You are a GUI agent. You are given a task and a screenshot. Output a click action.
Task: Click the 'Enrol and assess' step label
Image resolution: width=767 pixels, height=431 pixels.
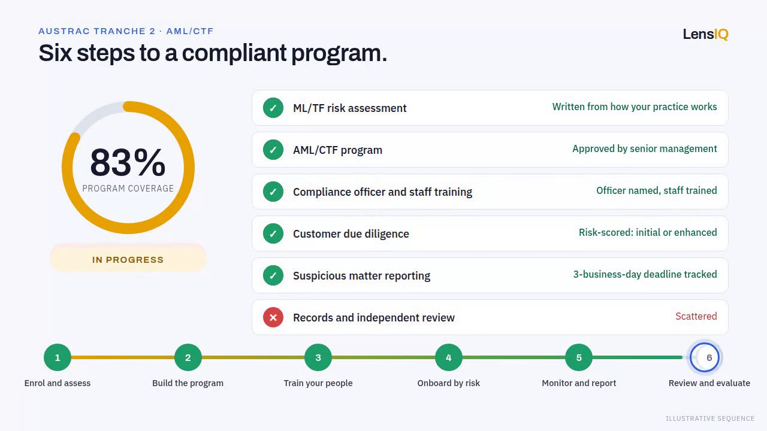(58, 383)
